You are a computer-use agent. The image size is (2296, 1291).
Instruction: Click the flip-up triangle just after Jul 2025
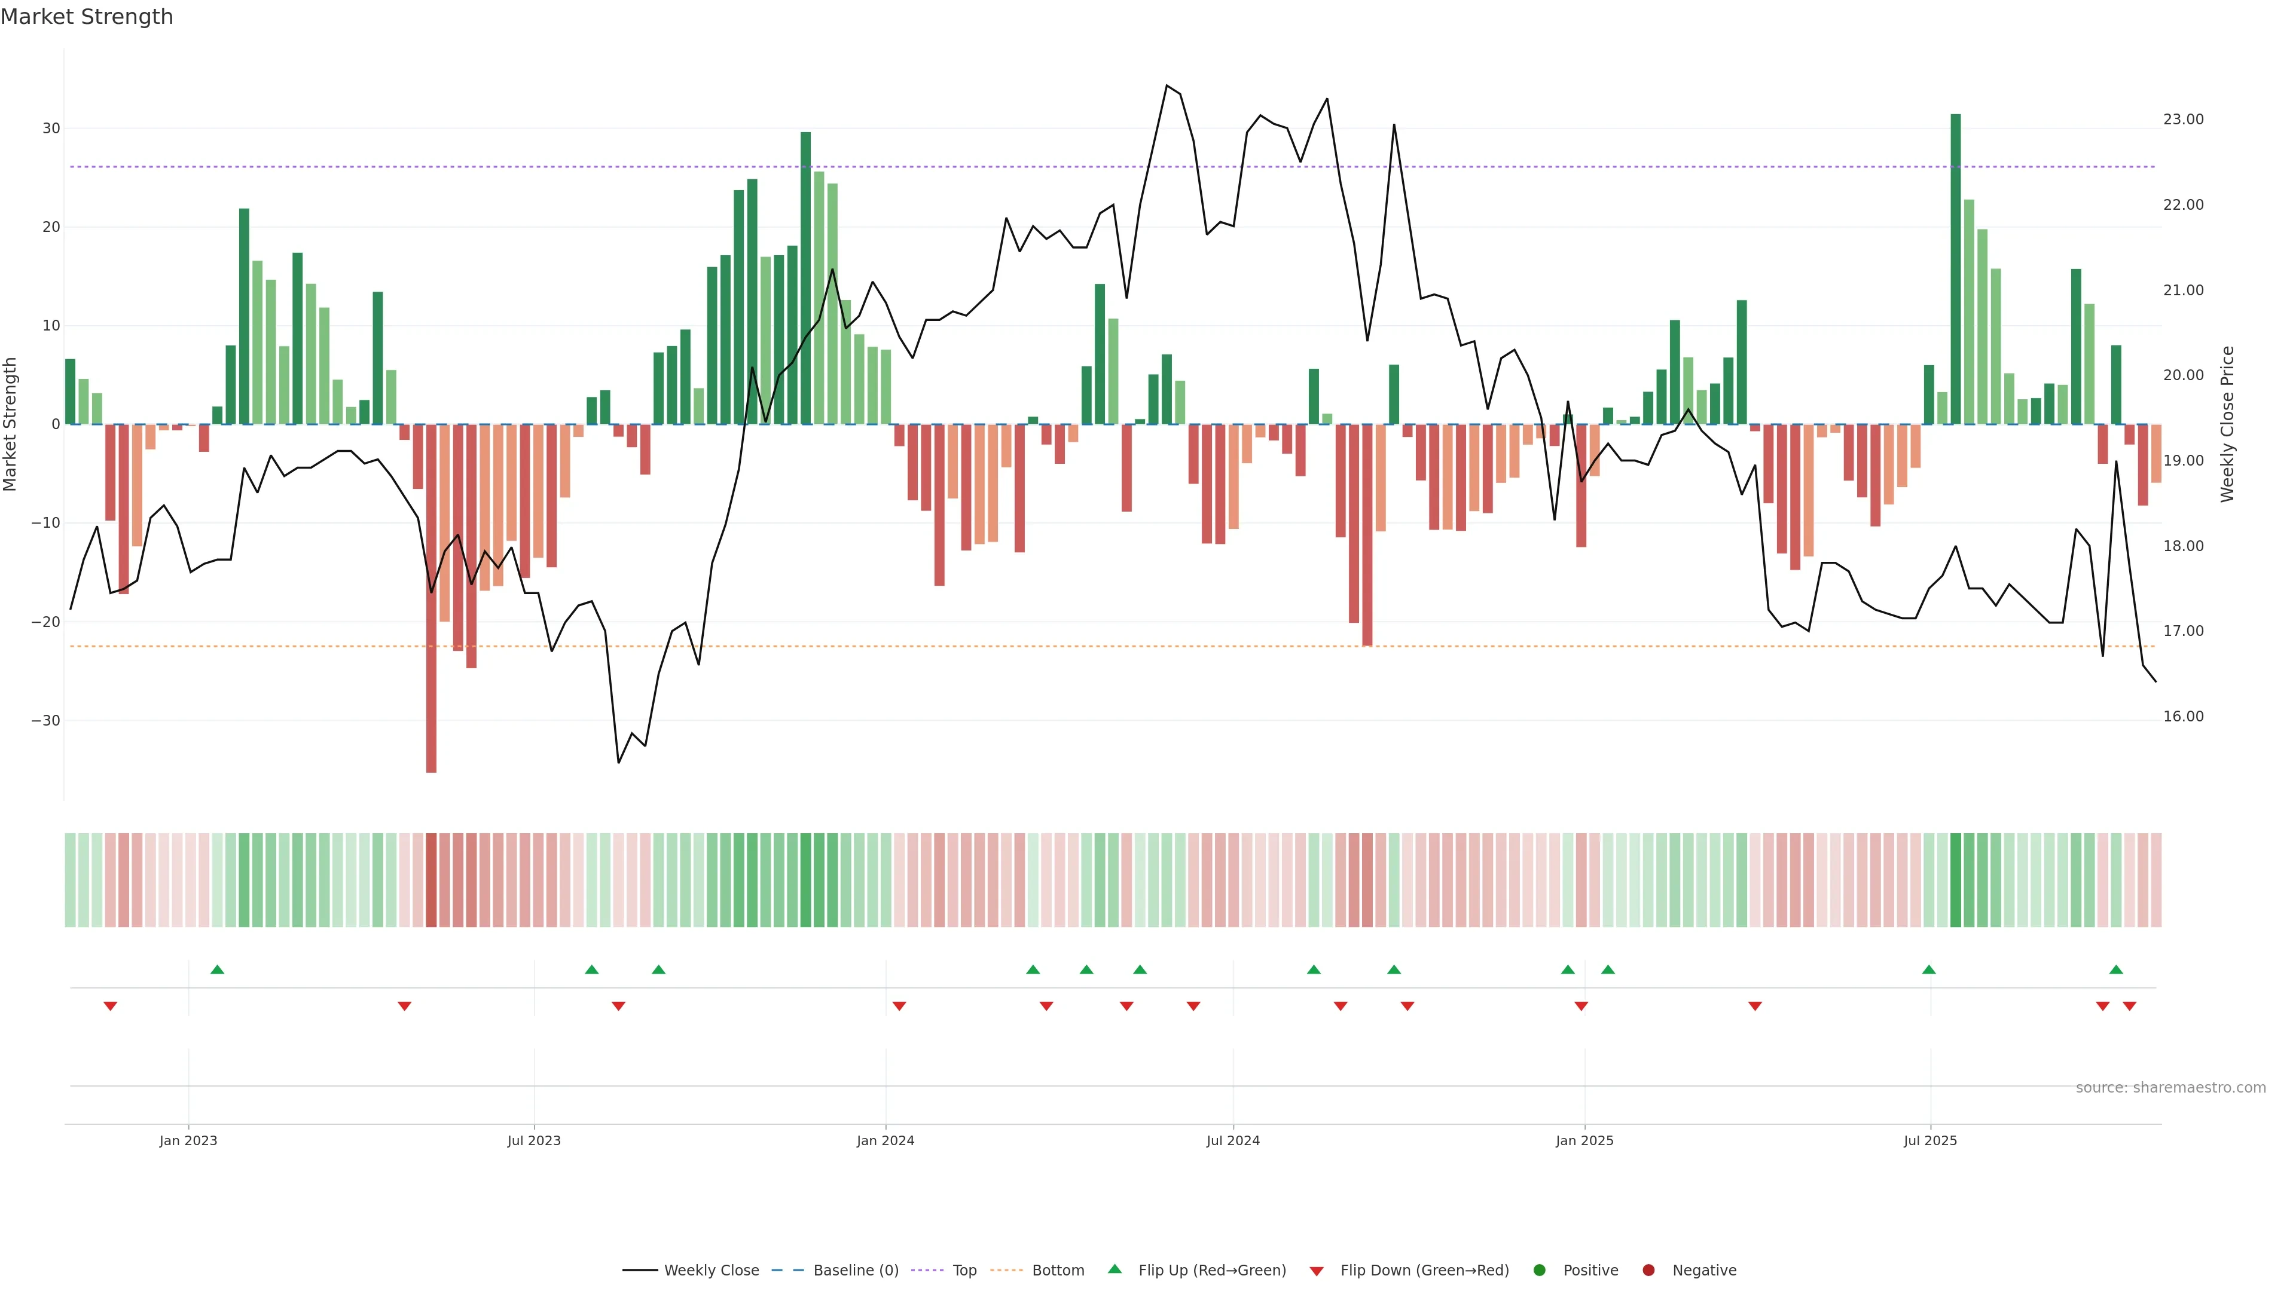[1929, 969]
